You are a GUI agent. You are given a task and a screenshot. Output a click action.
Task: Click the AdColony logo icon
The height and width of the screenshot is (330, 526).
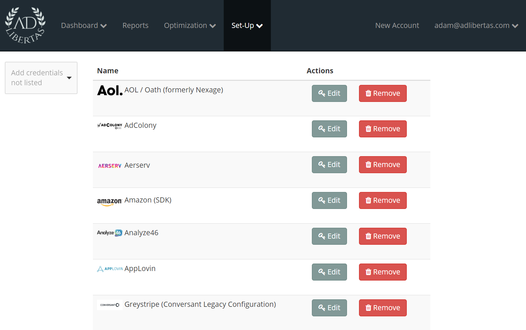(x=110, y=126)
